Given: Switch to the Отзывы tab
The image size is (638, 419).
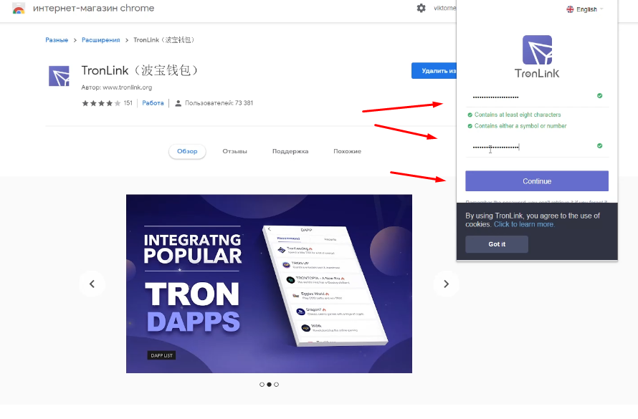Looking at the screenshot, I should click(x=235, y=151).
